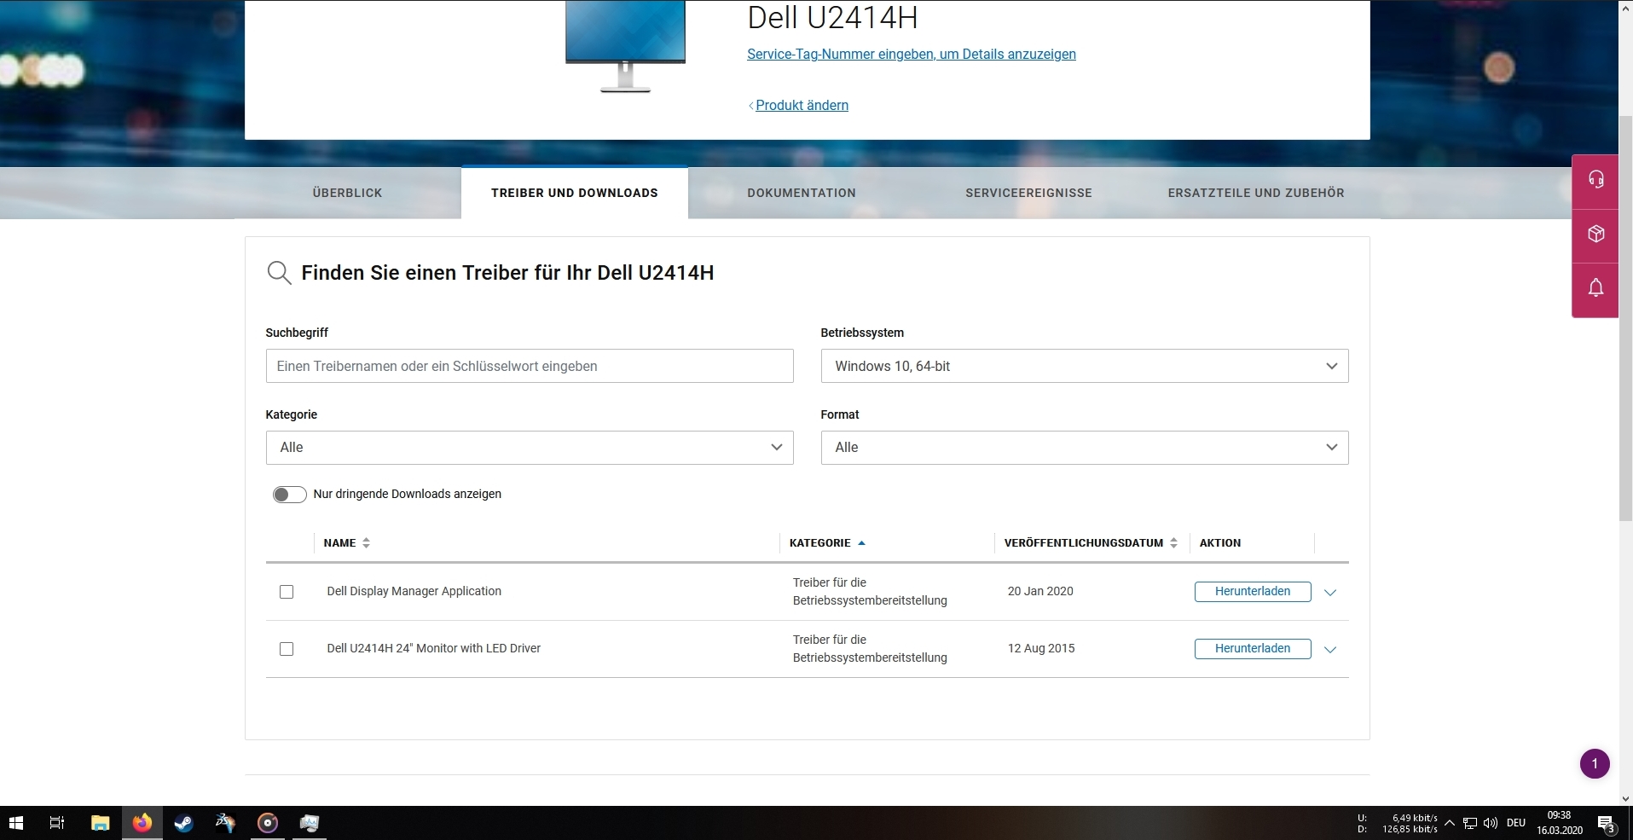Click the Dell U2414H monitor product image
Viewport: 1633px width, 840px height.
625,46
